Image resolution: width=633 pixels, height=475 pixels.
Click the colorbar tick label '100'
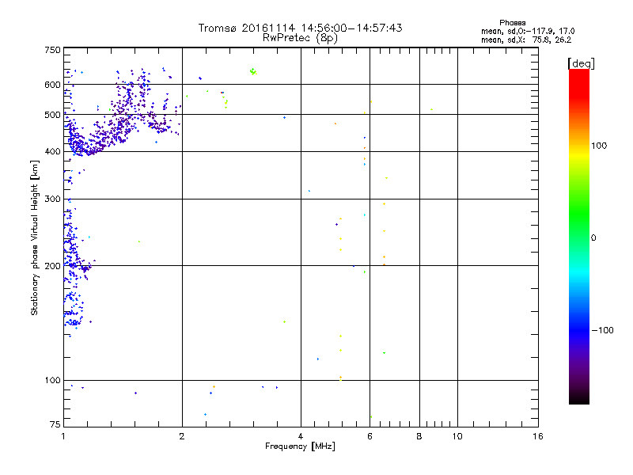click(x=599, y=146)
